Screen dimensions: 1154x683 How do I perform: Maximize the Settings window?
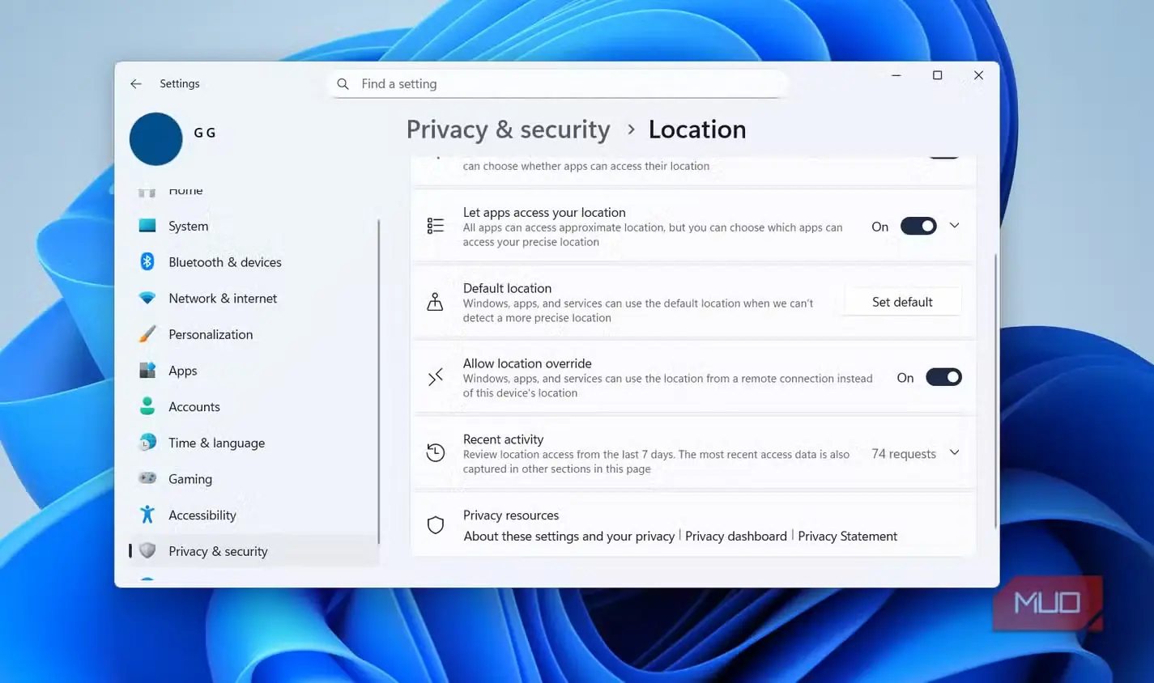click(x=937, y=75)
